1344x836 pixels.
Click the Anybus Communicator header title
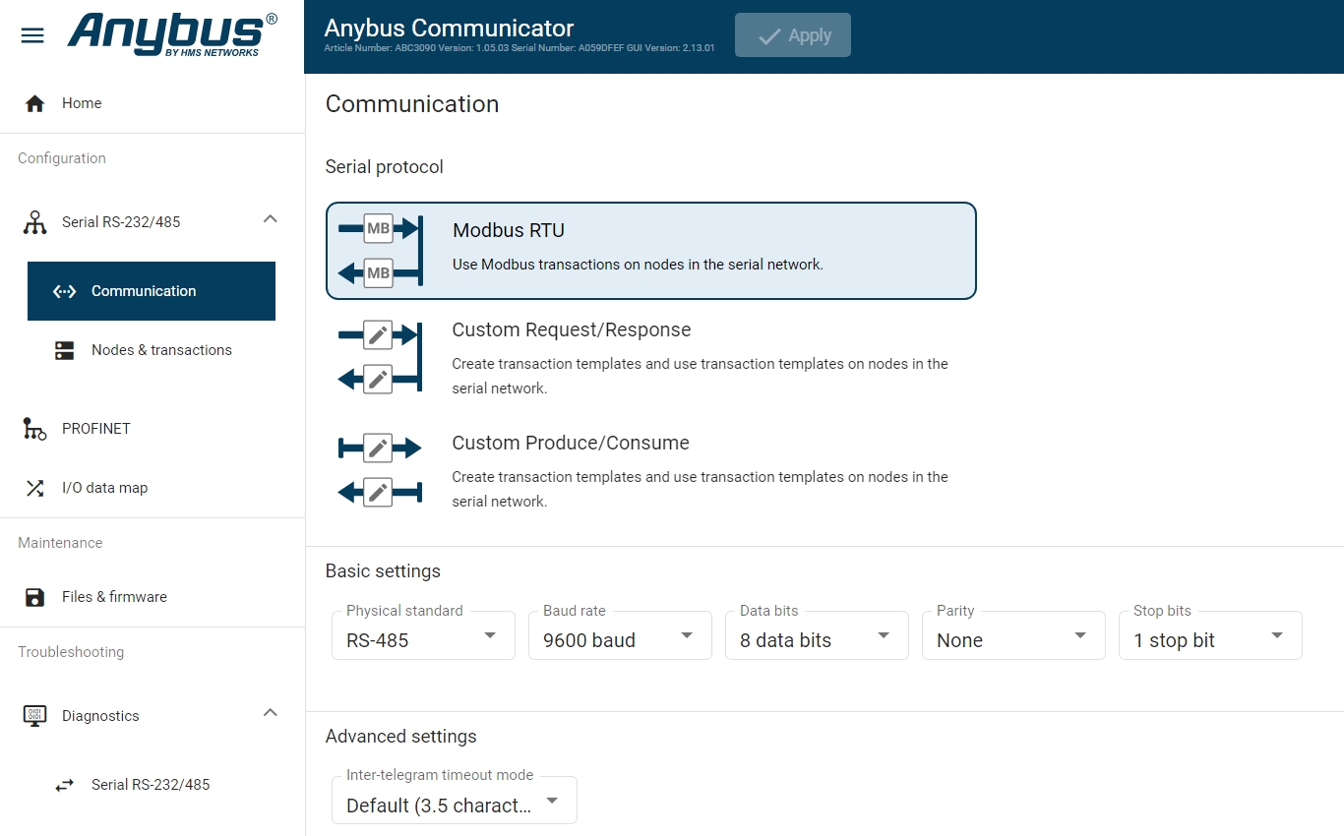click(449, 29)
